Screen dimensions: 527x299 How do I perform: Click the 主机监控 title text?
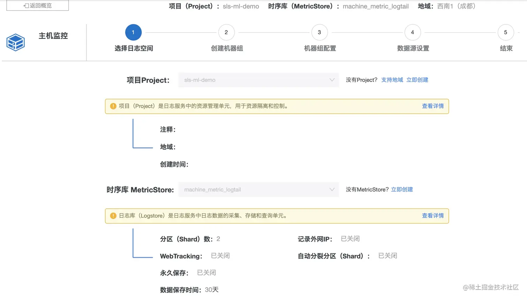point(53,36)
